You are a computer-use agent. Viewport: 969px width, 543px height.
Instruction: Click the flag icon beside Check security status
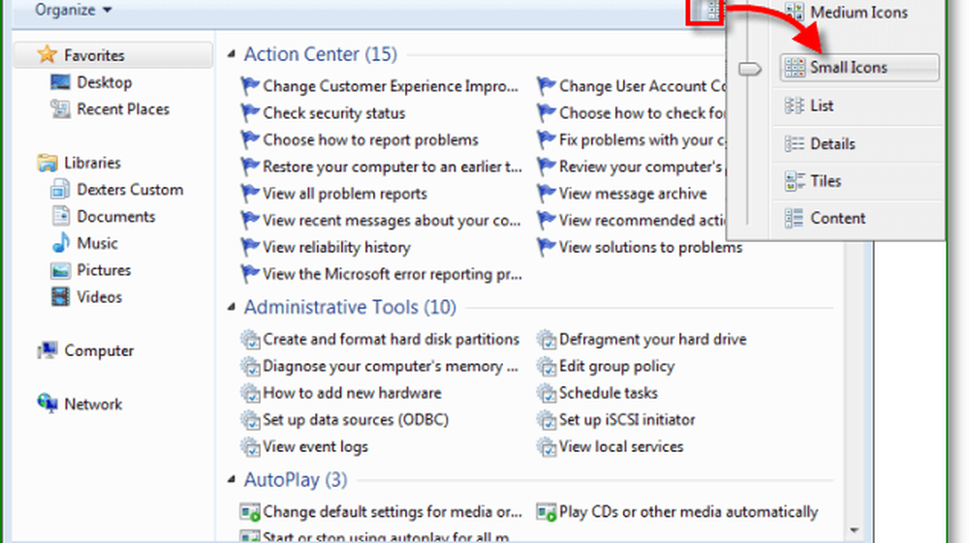tap(251, 113)
